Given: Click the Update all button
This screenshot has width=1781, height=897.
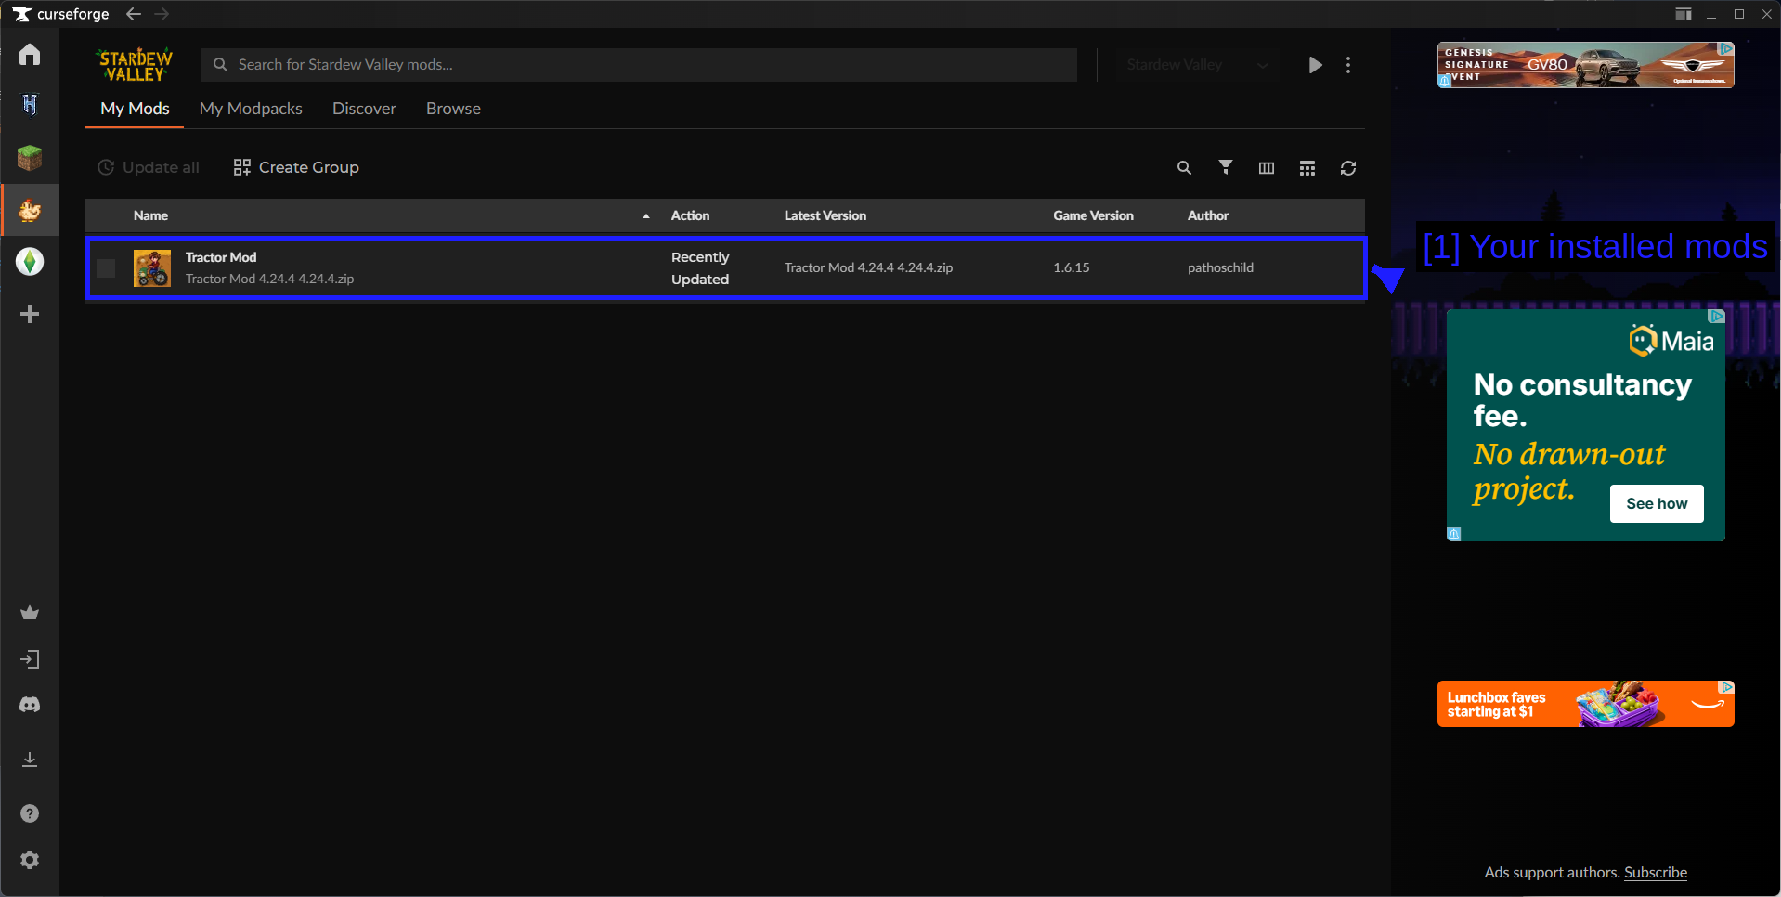Looking at the screenshot, I should click(149, 167).
